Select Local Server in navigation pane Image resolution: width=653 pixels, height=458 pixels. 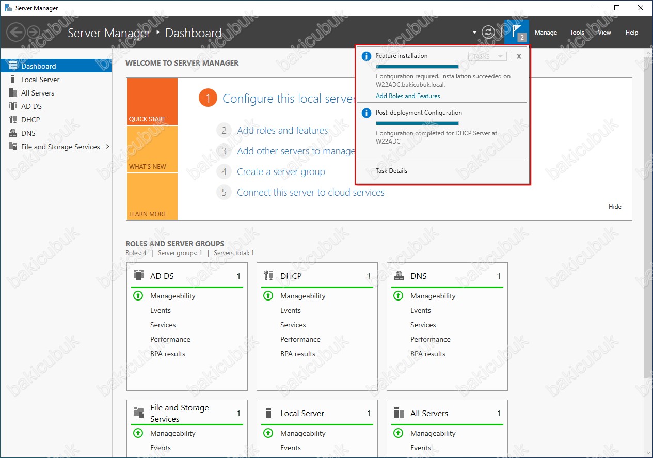56,80
